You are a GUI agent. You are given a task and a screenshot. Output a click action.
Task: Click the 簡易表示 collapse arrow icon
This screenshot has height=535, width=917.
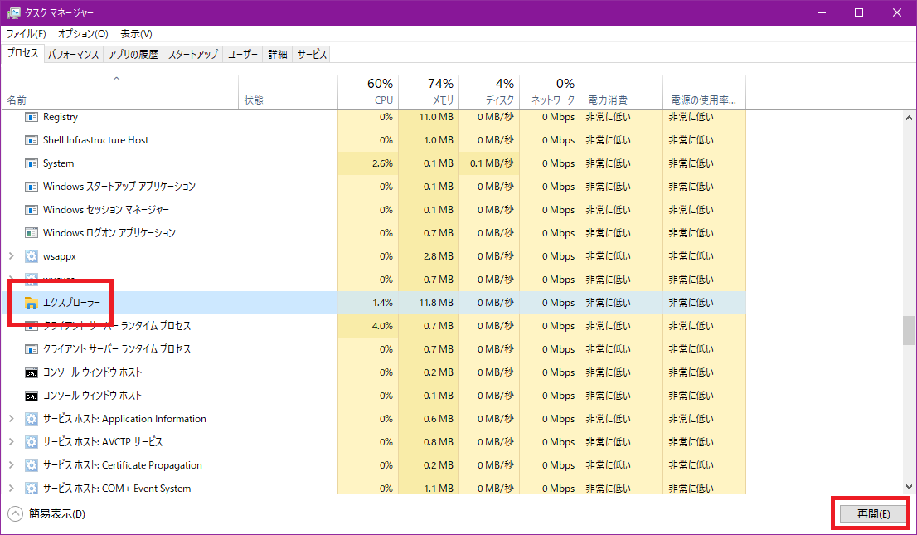[15, 514]
